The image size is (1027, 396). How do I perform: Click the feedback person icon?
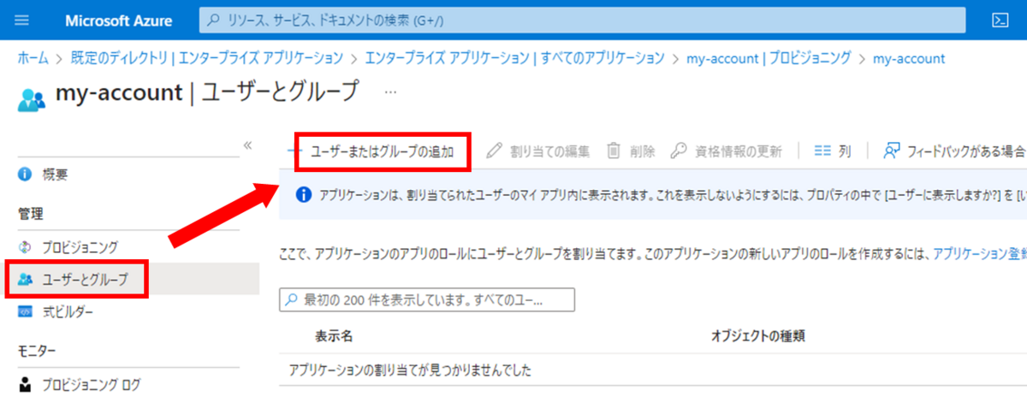tap(892, 151)
